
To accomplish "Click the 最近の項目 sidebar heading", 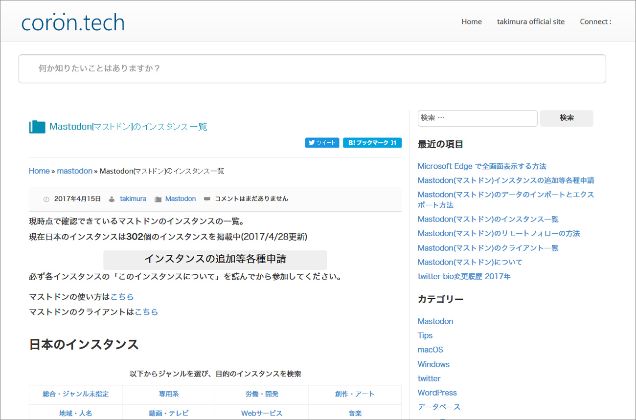I will coord(441,144).
